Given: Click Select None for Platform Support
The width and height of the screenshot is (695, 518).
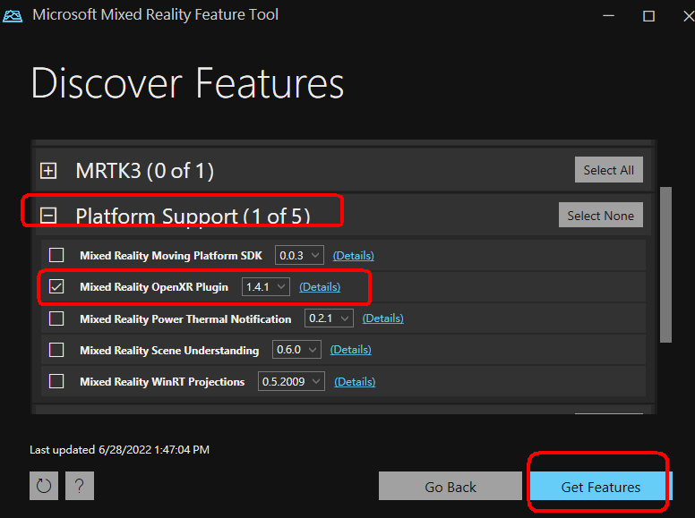Looking at the screenshot, I should point(601,216).
